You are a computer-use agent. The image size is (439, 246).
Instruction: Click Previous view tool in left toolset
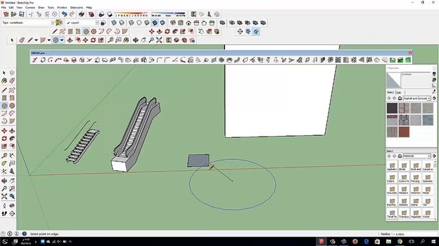(x=12, y=196)
